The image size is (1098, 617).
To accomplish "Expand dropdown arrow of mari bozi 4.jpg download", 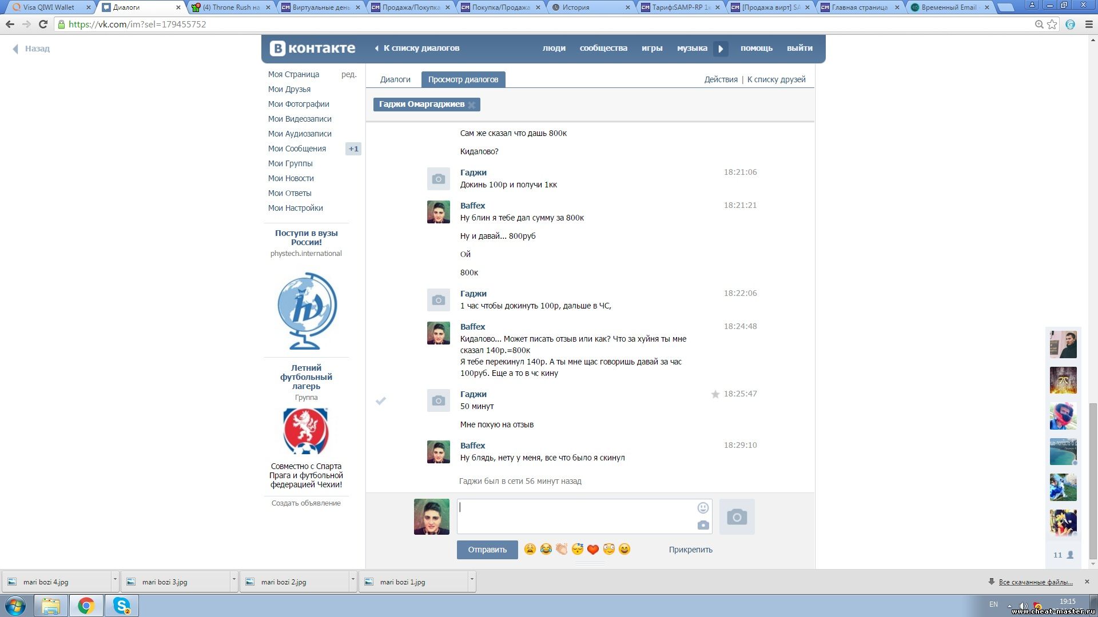I will pos(115,580).
